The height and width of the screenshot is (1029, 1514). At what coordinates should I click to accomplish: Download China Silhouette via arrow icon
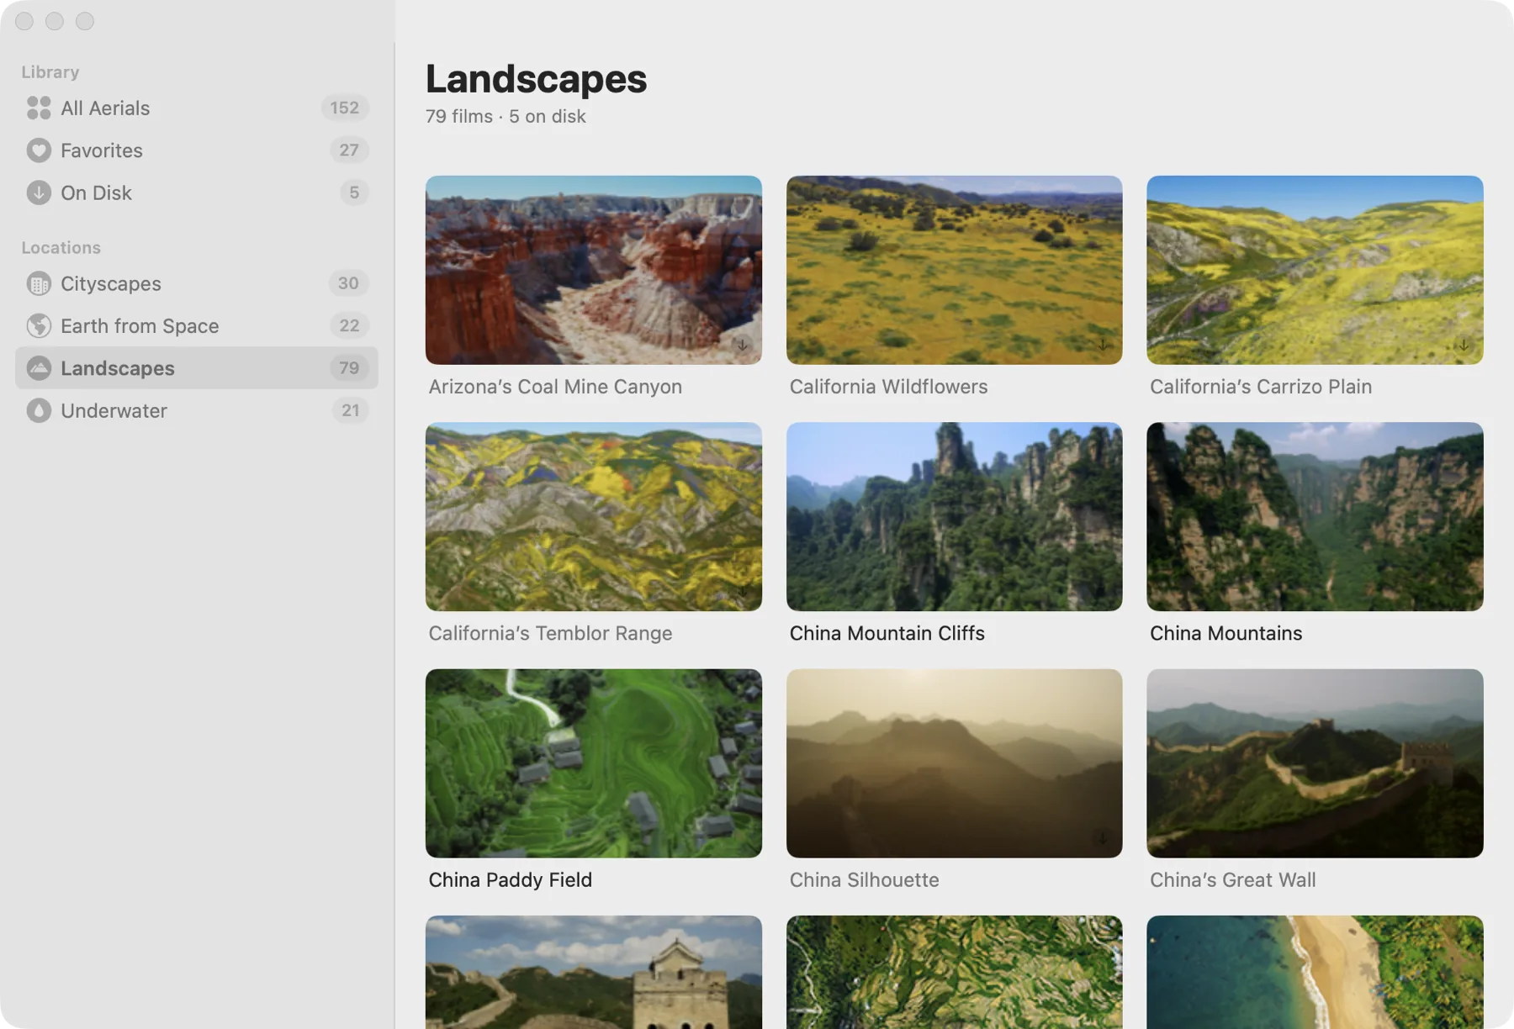point(1103,838)
